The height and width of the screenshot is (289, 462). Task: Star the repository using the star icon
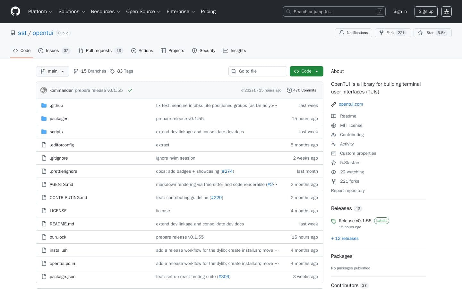click(x=421, y=33)
